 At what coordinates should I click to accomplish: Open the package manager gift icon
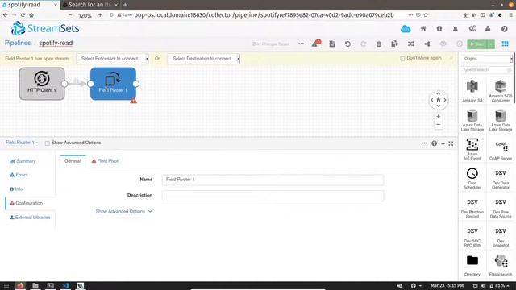[x=439, y=29]
